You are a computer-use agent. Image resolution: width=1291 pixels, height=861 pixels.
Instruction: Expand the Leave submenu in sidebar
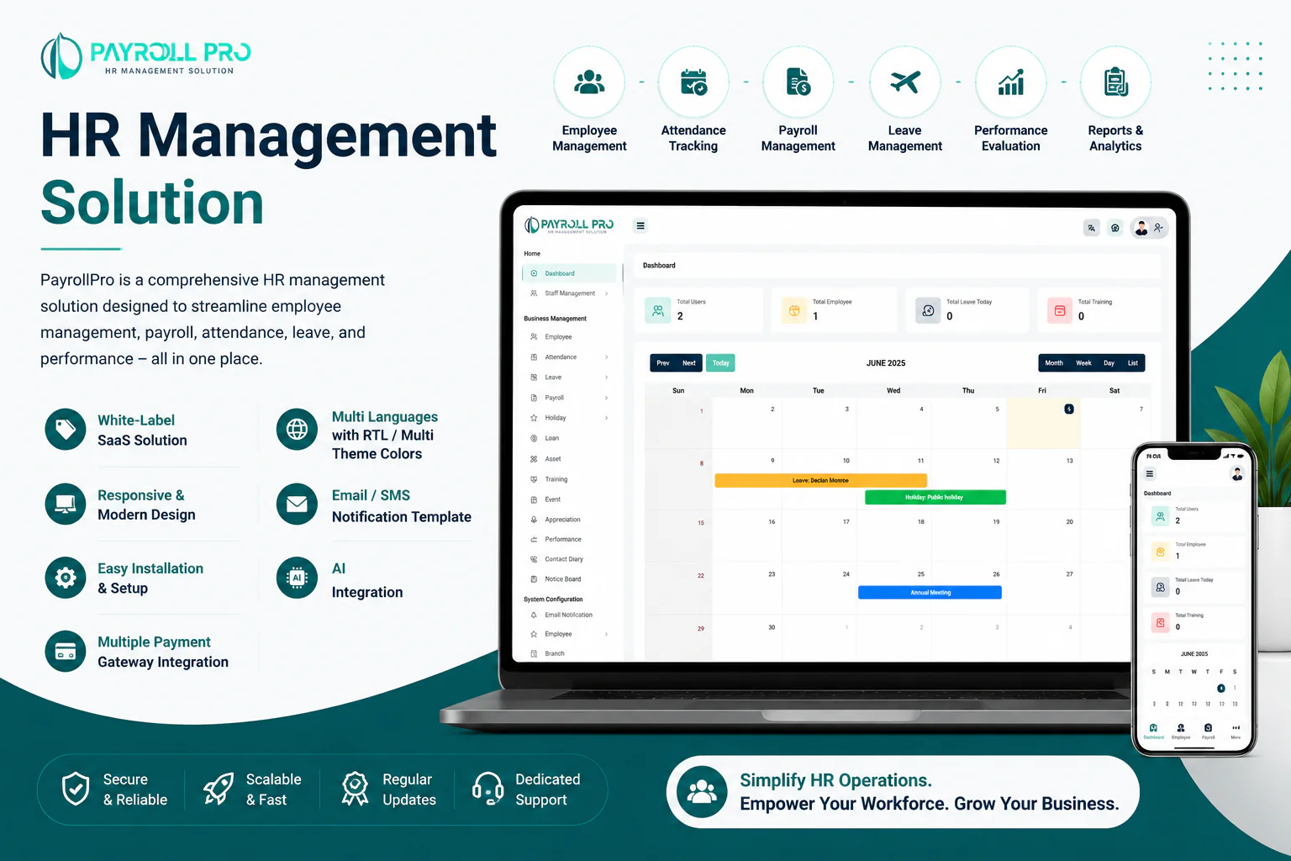[x=570, y=378]
